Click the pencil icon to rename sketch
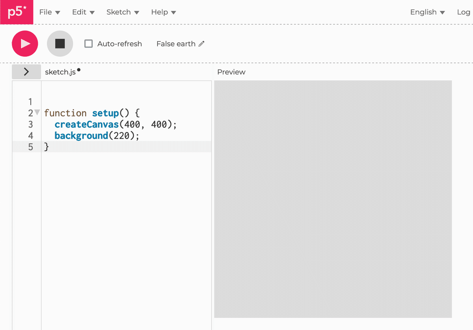The height and width of the screenshot is (330, 473). pyautogui.click(x=201, y=44)
